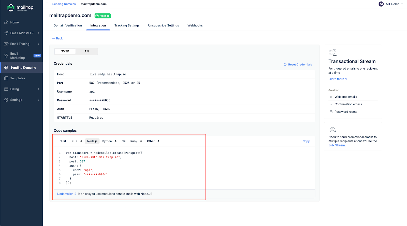The height and width of the screenshot is (226, 407).
Task: Click the Email Marketing sparkle icon
Action: tap(6, 56)
